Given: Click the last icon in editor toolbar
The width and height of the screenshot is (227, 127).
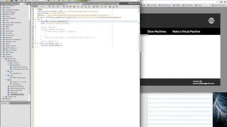Looking at the screenshot, I should (x=117, y=6).
